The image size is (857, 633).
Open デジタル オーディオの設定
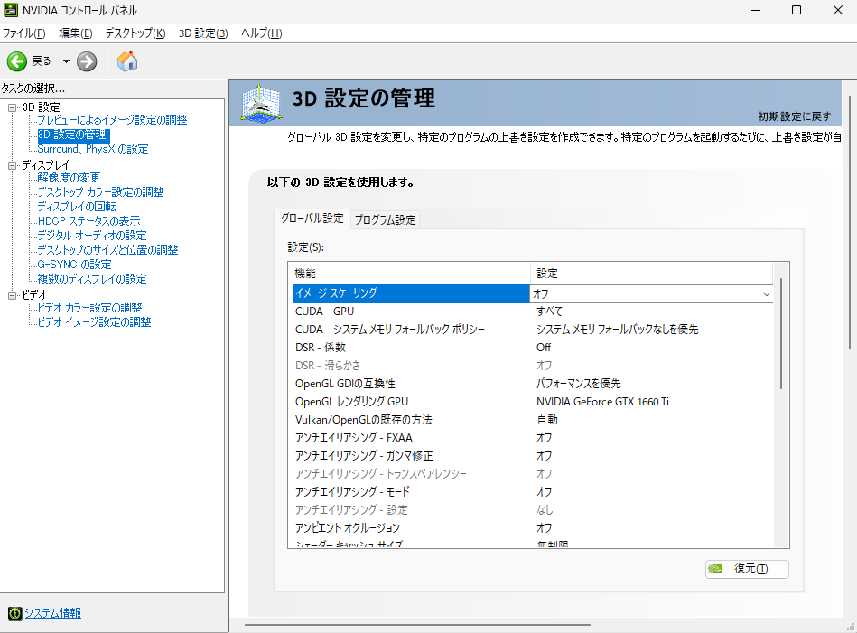click(92, 236)
